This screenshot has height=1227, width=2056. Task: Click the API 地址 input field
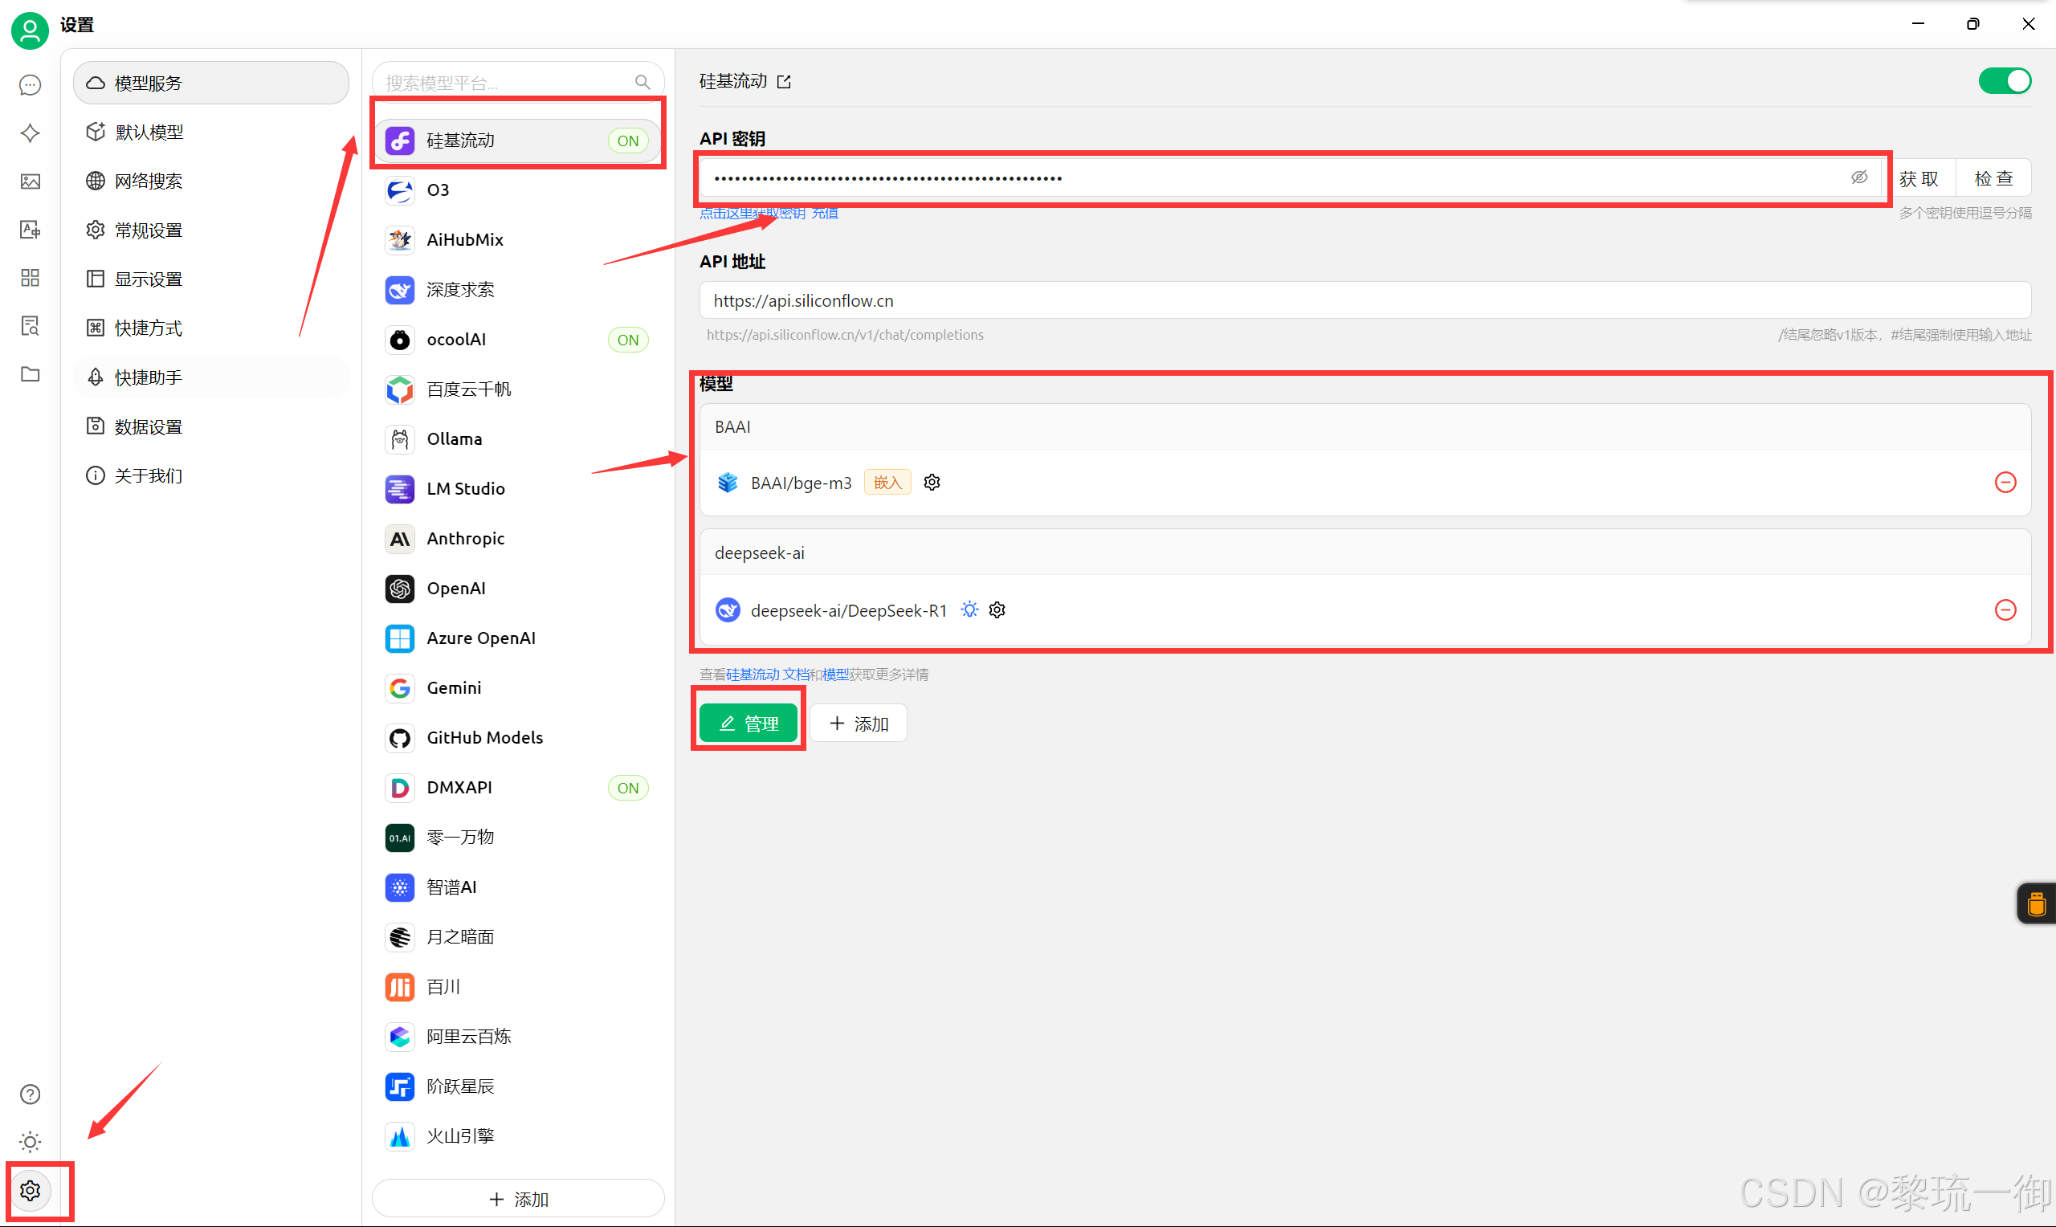click(1364, 301)
